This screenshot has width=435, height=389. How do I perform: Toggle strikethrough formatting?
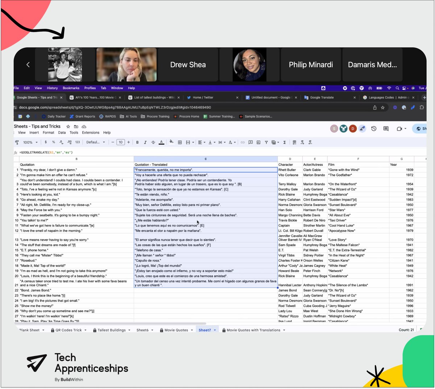152,142
